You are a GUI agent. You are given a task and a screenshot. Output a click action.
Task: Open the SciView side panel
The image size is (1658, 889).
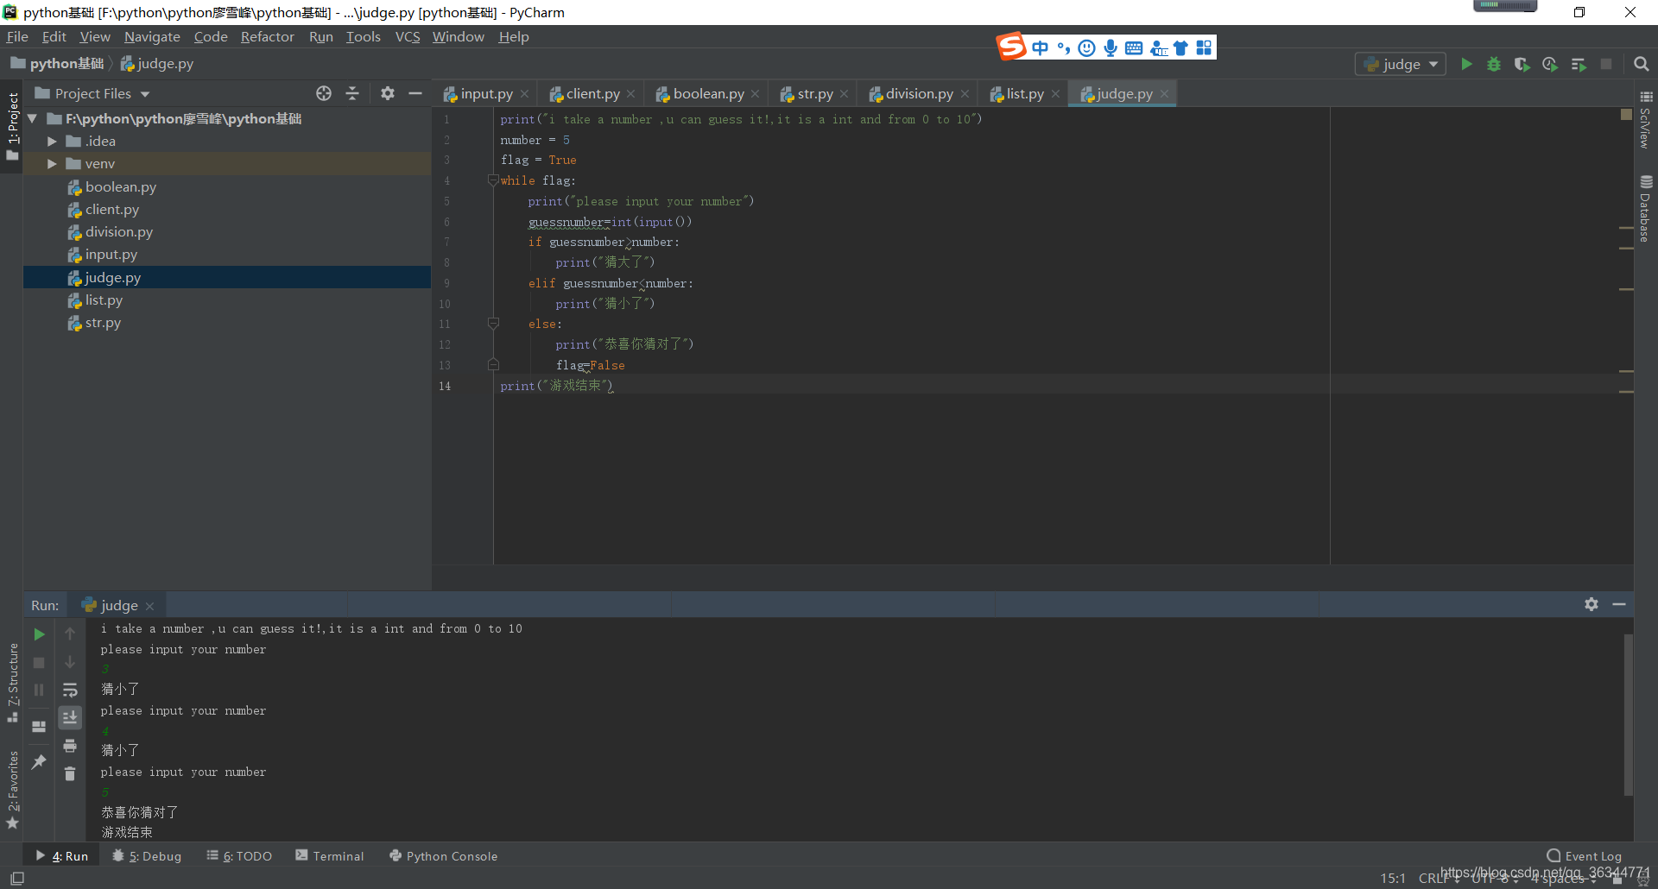click(x=1646, y=120)
